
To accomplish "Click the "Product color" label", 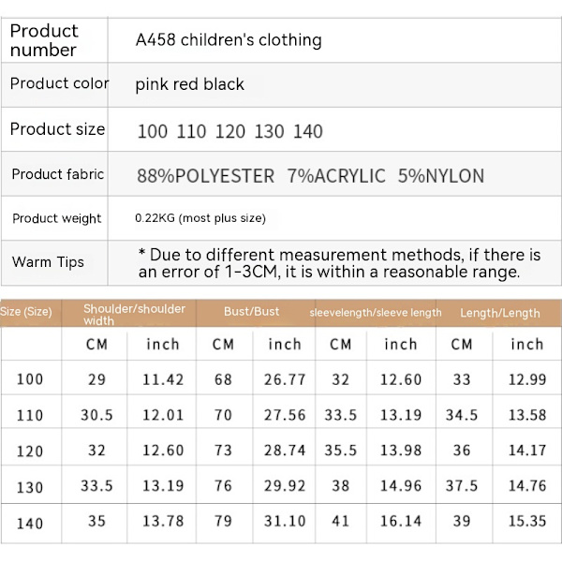I will pos(59,83).
